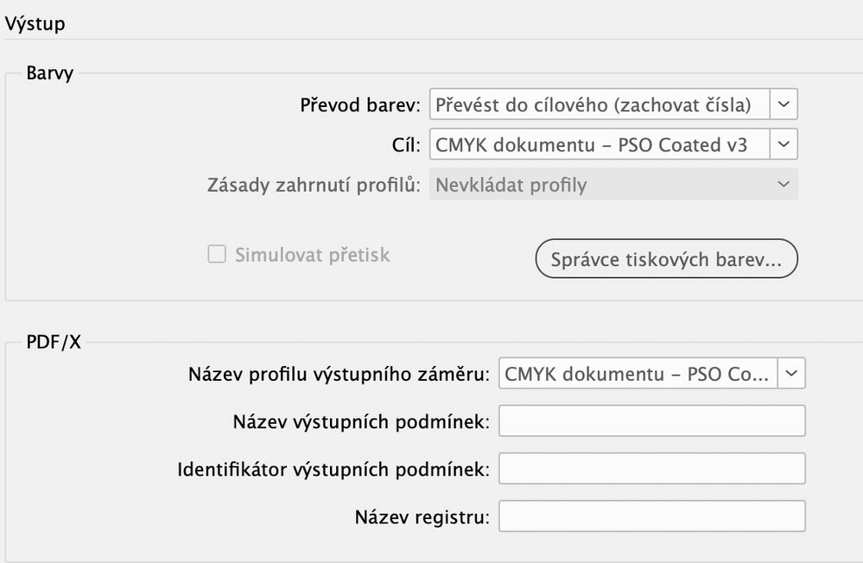The image size is (863, 563).
Task: Click into Název výstupních podmínek field
Action: (x=651, y=421)
